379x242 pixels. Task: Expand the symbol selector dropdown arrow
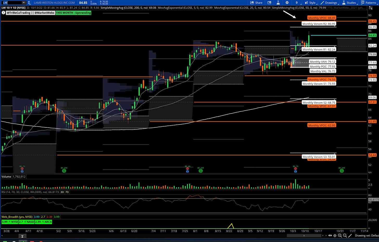[24, 3]
